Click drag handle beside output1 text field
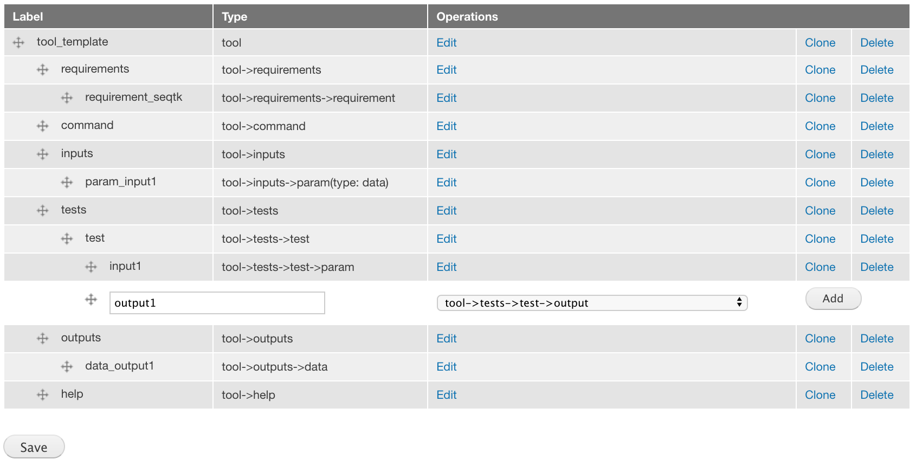Screen dimensions: 916x466 point(91,299)
